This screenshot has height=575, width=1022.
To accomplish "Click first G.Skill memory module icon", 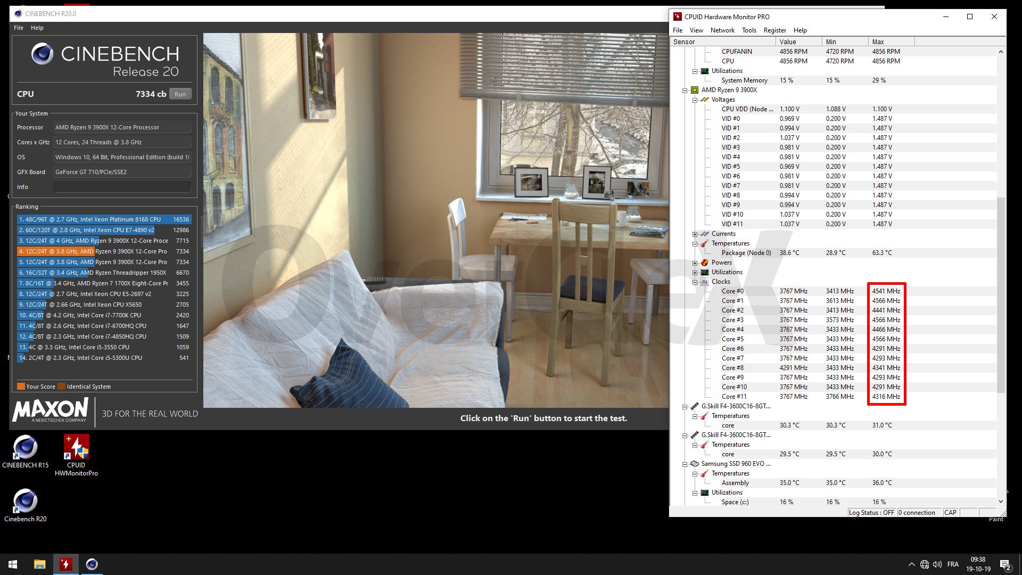I will 695,406.
